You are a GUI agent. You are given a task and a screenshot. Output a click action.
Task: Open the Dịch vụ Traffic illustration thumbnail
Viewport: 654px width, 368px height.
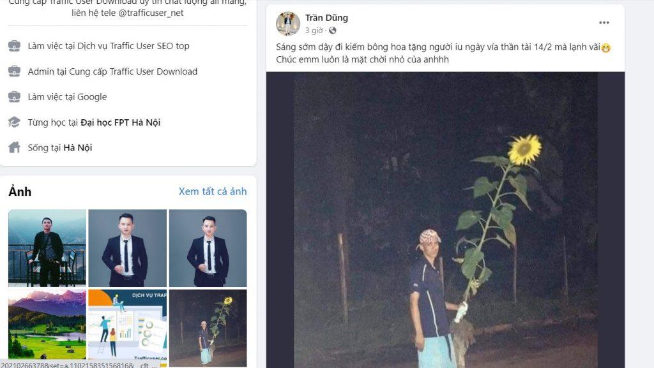click(127, 324)
